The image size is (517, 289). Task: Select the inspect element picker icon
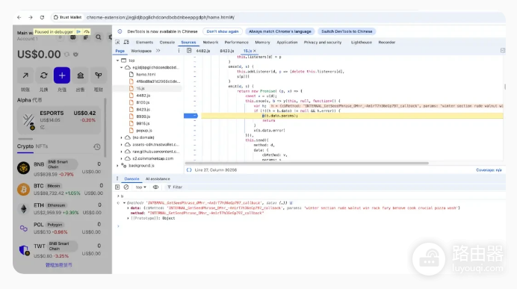pyautogui.click(x=117, y=42)
